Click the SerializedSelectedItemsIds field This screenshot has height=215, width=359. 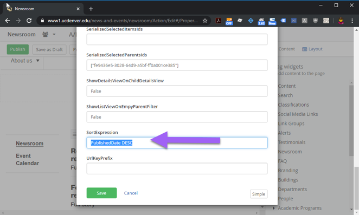coord(177,40)
